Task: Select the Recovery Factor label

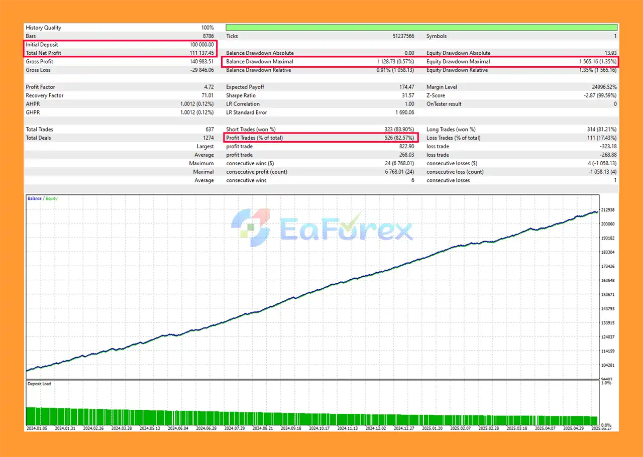Action: click(x=45, y=95)
